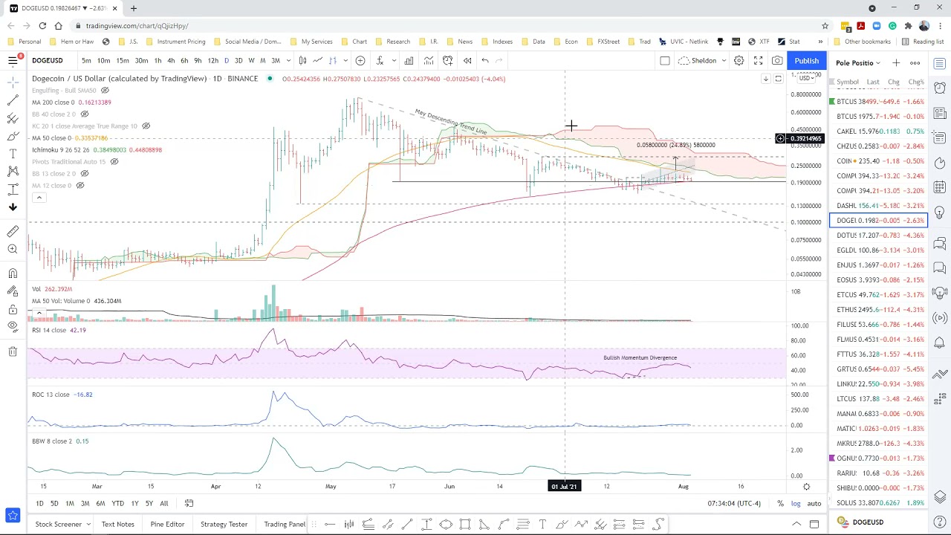
Task: Click the compare or add symbol icon
Action: (360, 60)
